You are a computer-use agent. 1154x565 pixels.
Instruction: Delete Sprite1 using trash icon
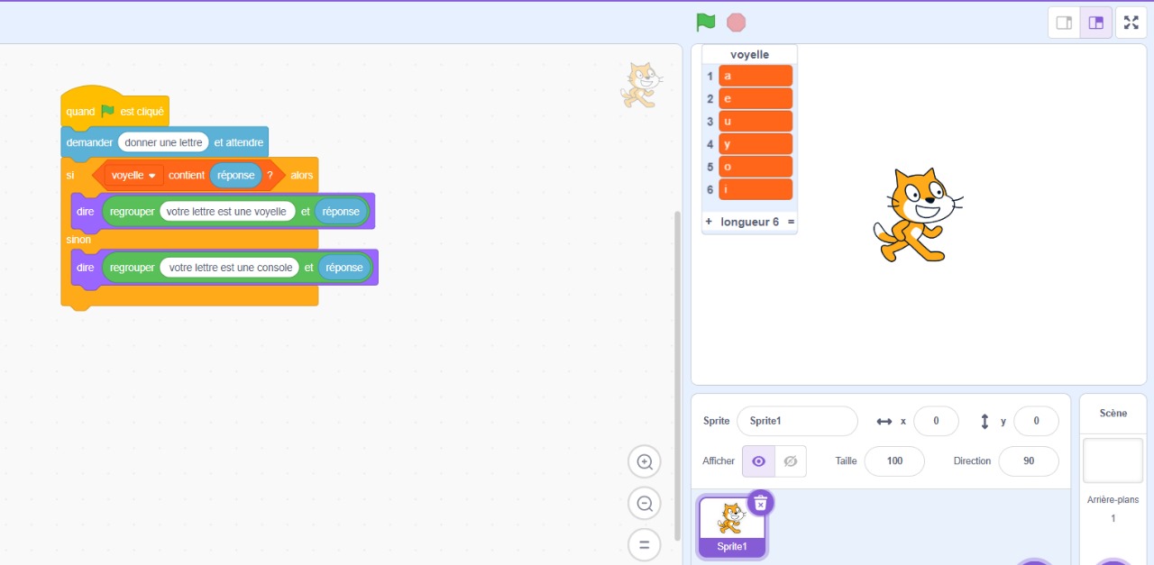pyautogui.click(x=760, y=503)
